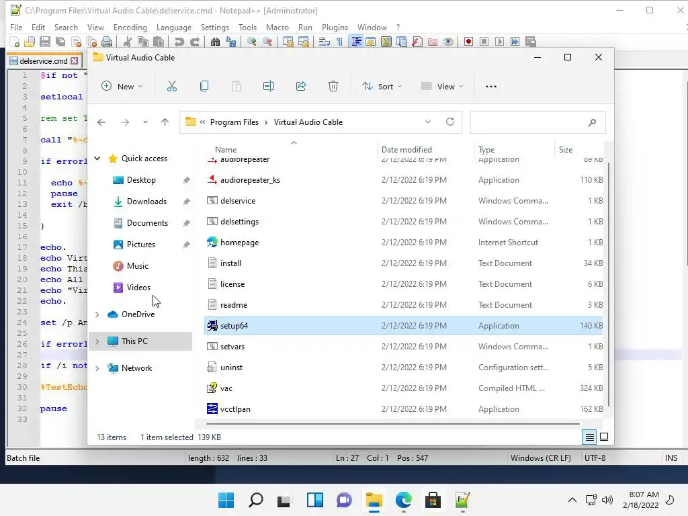Screen dimensions: 688x516
Task: Open the Language menu in Notepad++
Action: point(174,27)
